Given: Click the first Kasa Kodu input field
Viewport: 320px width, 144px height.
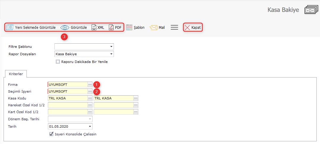Looking at the screenshot, I should [x=68, y=98].
